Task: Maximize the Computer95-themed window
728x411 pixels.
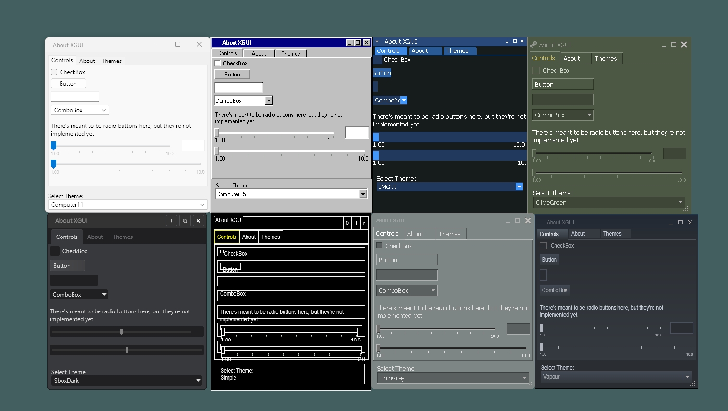Action: point(358,43)
